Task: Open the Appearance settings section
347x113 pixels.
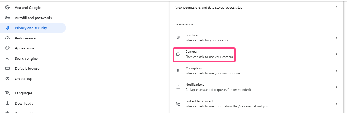Action: [24, 48]
